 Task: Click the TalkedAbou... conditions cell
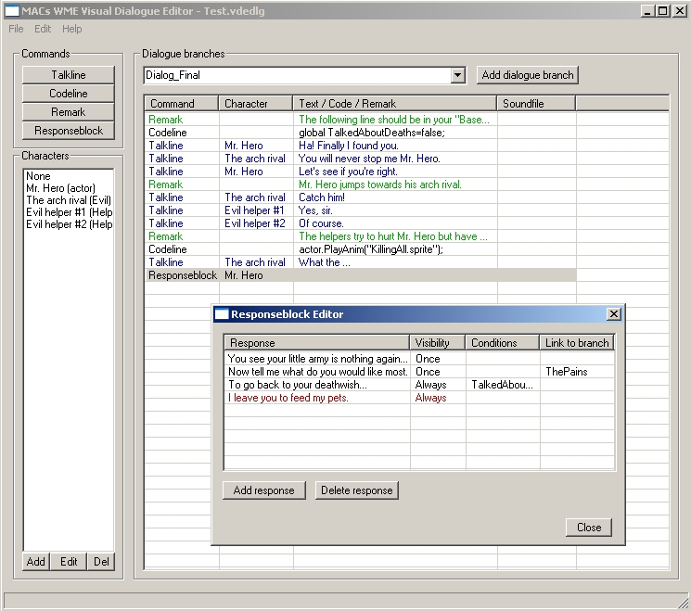pos(503,385)
